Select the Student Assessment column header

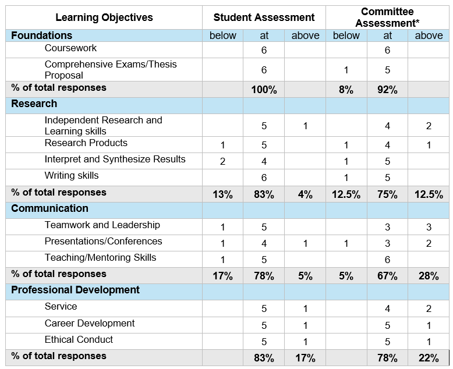264,17
